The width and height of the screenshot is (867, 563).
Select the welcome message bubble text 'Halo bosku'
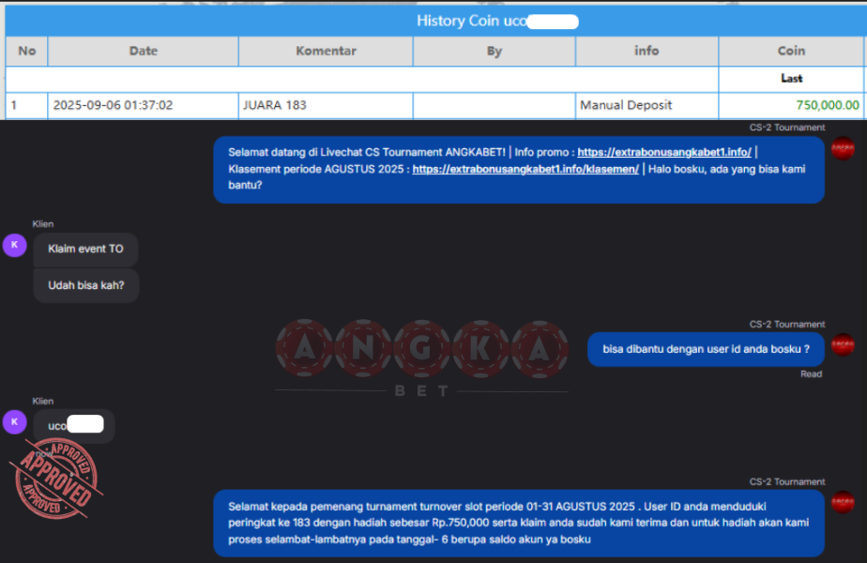(676, 169)
